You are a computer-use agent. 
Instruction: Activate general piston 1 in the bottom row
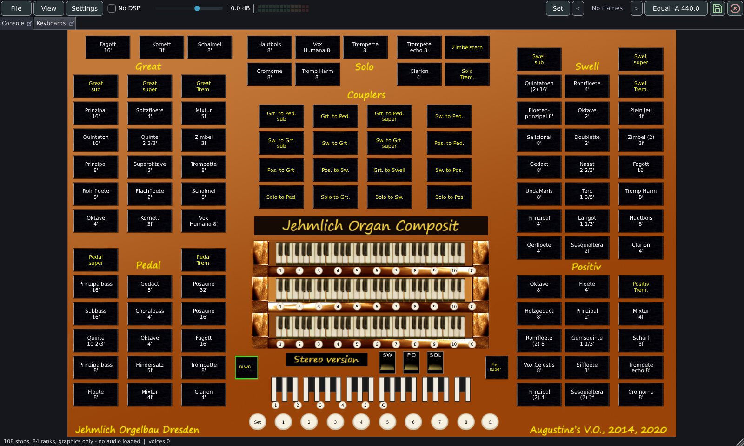tap(283, 422)
